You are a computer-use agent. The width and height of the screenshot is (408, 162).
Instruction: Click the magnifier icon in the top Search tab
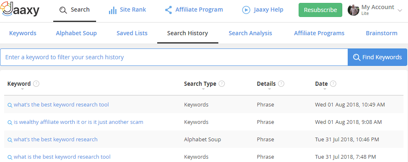pos(63,10)
